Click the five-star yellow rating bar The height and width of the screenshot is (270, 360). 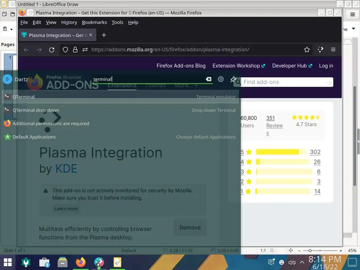pyautogui.click(x=281, y=152)
